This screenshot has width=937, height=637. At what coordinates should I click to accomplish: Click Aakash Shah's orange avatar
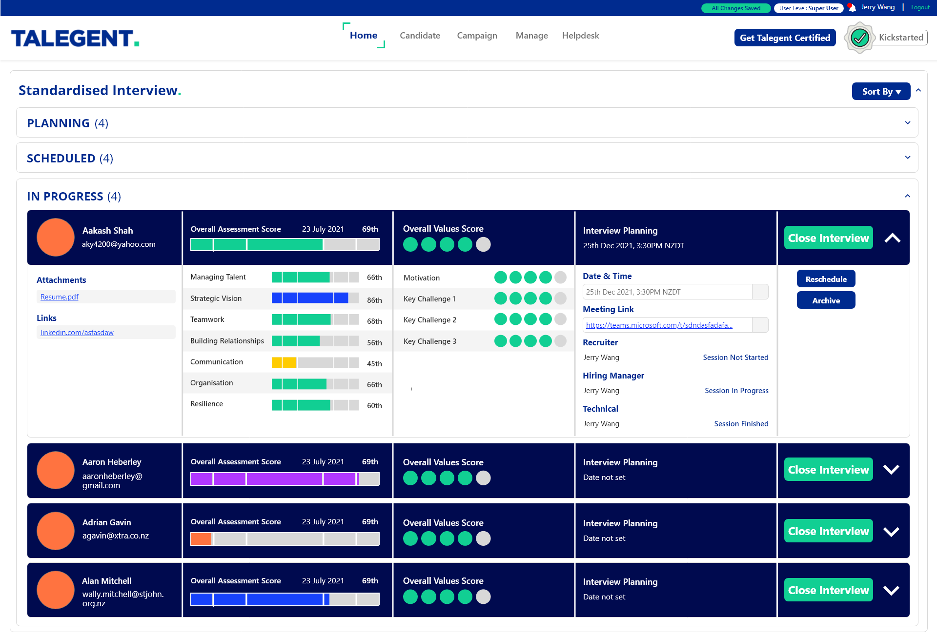[x=56, y=237]
